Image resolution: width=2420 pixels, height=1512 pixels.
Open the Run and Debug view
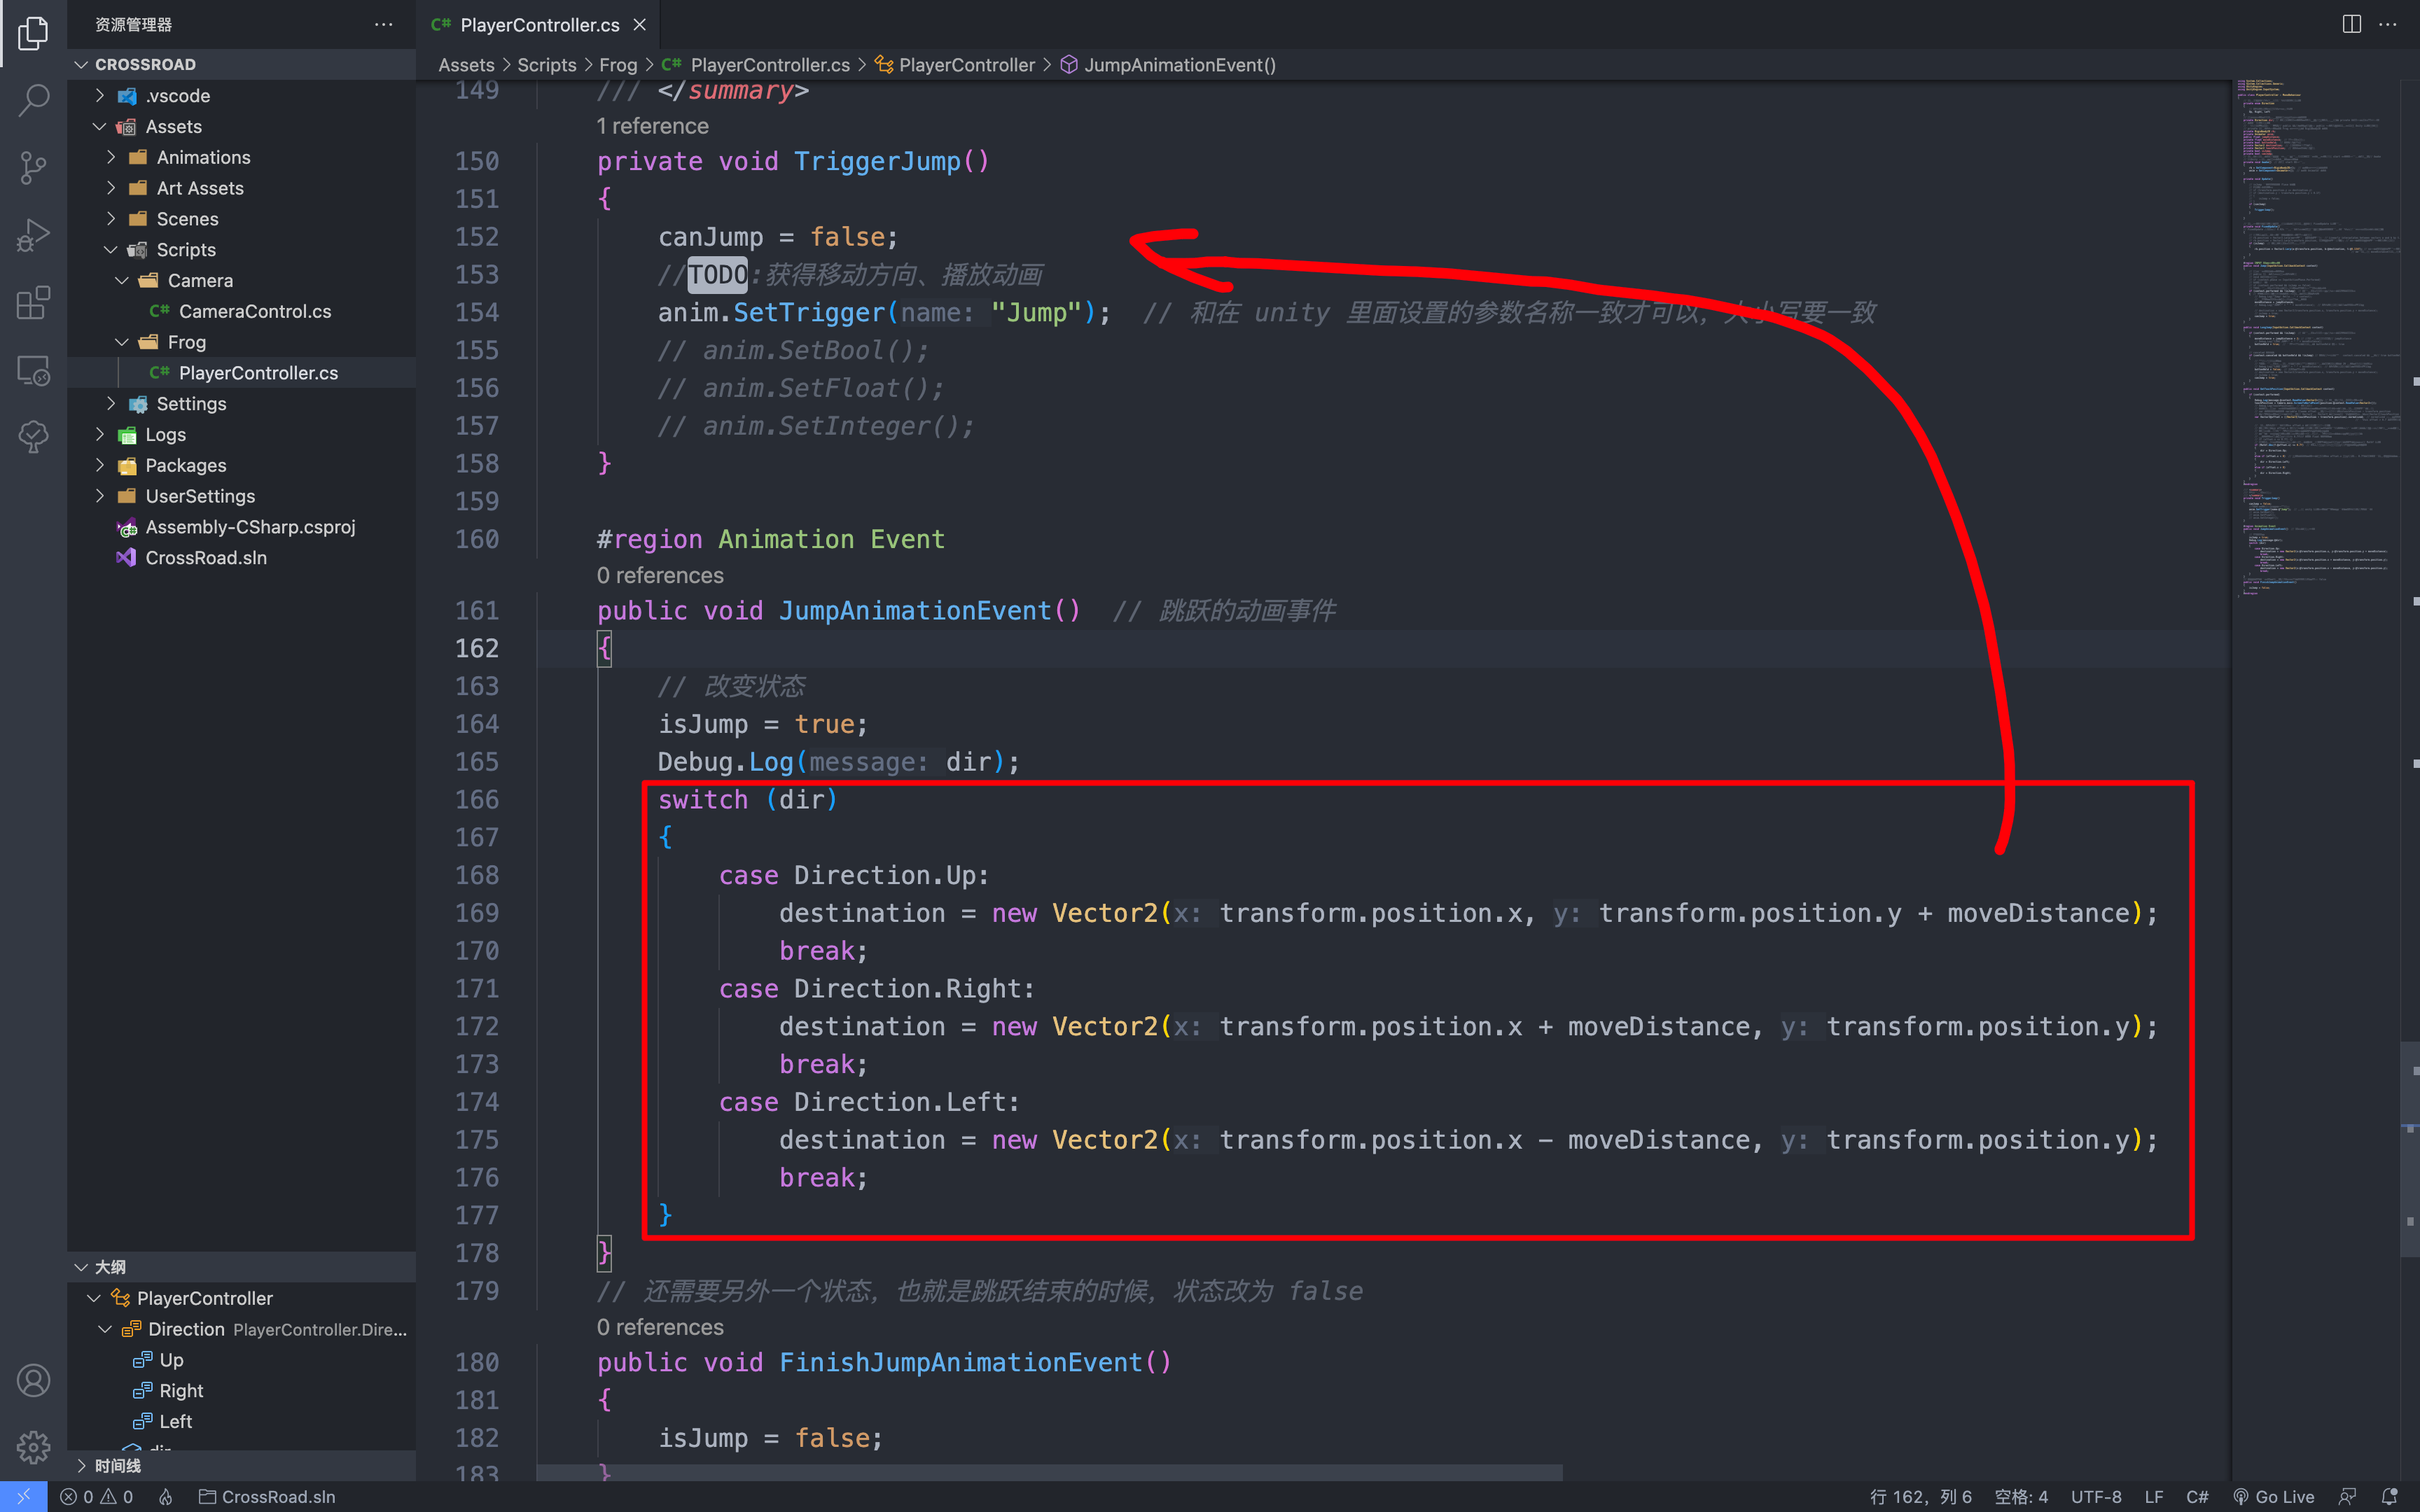(x=33, y=236)
